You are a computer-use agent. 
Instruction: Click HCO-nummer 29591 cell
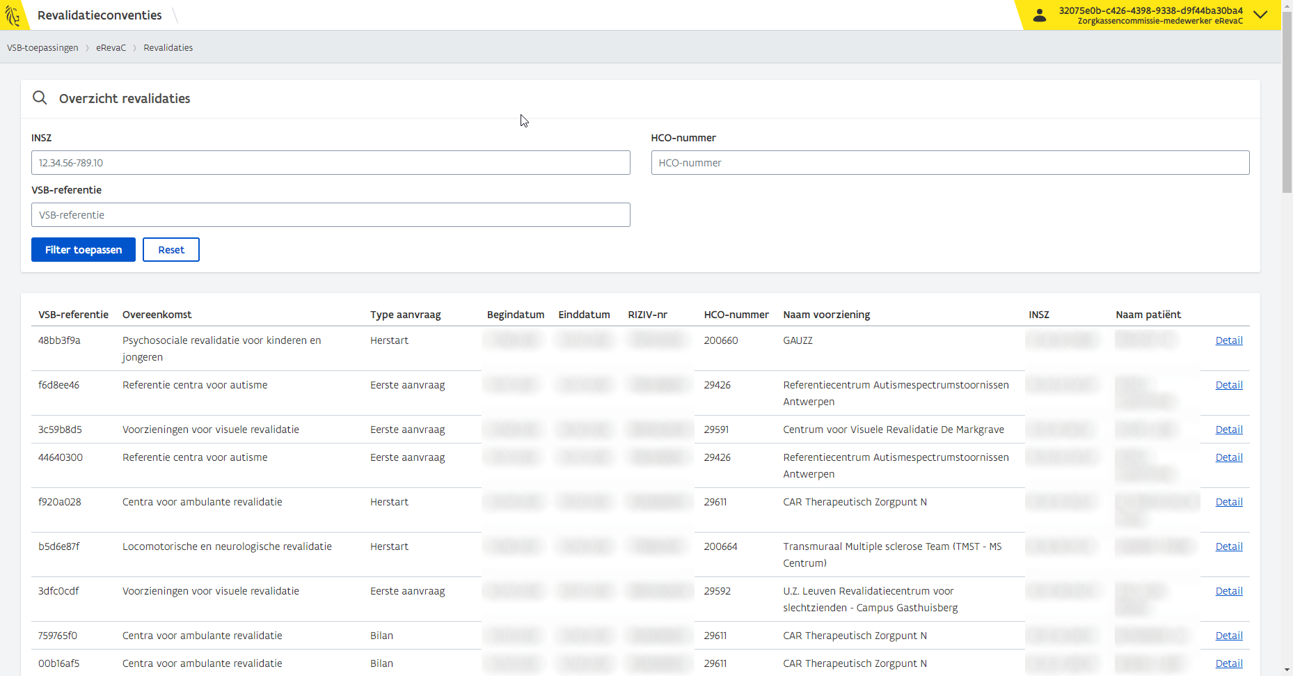point(716,430)
